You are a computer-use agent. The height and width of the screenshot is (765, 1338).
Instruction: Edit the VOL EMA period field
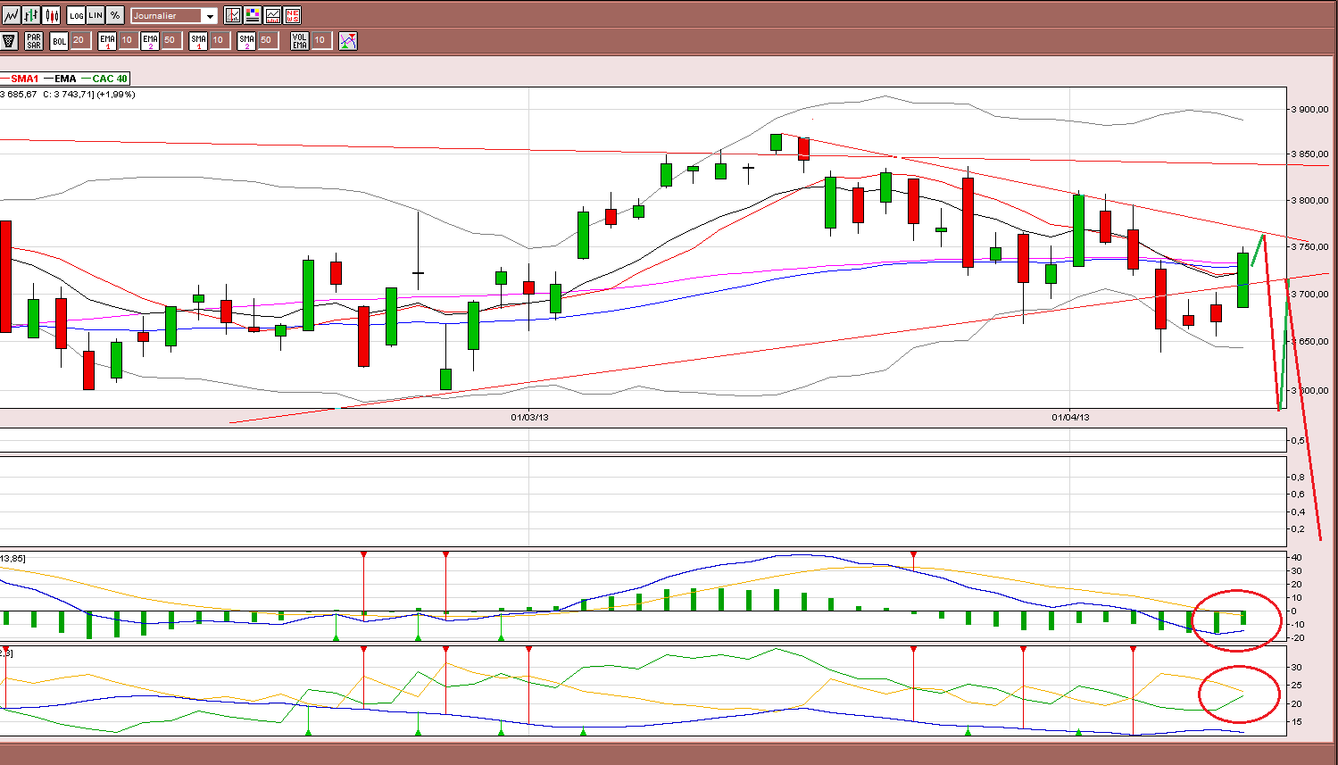tap(320, 40)
